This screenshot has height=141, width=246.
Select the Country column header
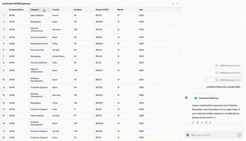click(x=61, y=10)
